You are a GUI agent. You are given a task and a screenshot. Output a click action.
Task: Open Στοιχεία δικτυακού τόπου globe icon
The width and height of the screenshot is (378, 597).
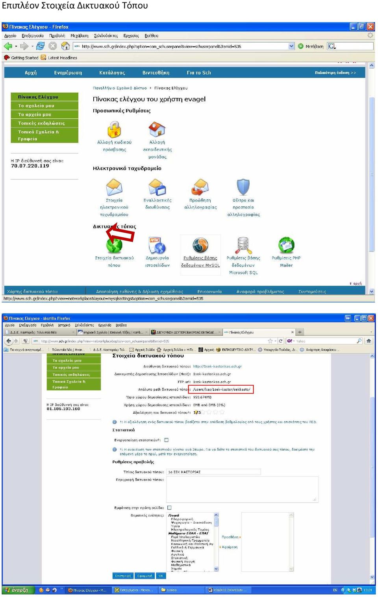pos(114,245)
